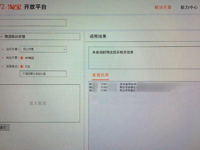Click the 调用结果 heading
This screenshot has width=200, height=150.
(x=98, y=36)
